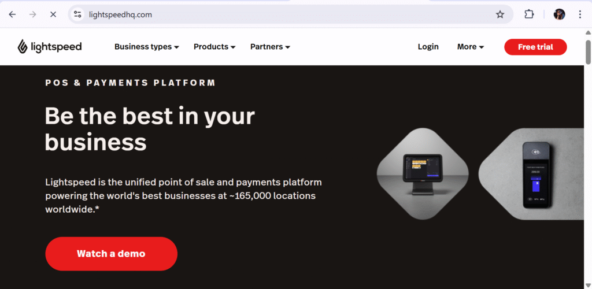The image size is (592, 289).
Task: Click the scrollbar up arrow
Action: click(588, 33)
